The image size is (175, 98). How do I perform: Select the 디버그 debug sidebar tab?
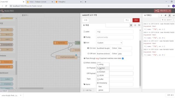pyautogui.click(x=150, y=15)
